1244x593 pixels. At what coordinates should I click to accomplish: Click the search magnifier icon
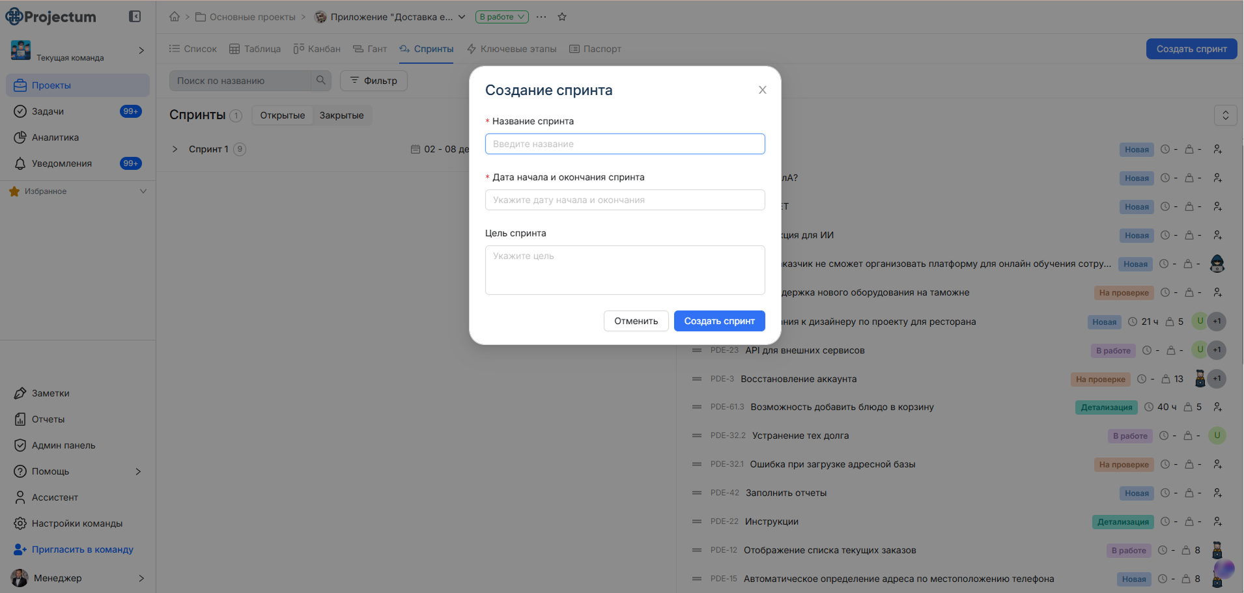click(320, 81)
